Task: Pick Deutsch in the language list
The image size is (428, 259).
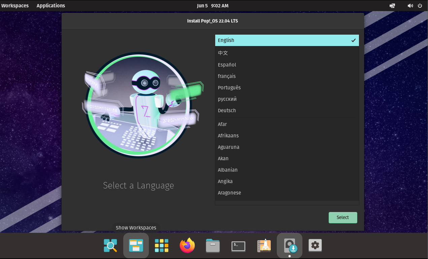Action: (287, 111)
